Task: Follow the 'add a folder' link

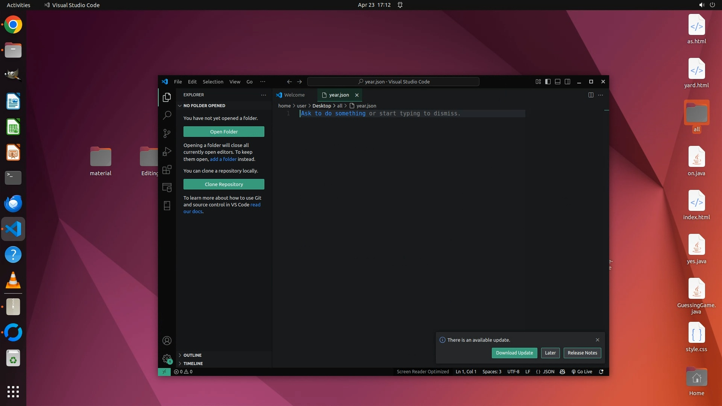Action: 223,159
